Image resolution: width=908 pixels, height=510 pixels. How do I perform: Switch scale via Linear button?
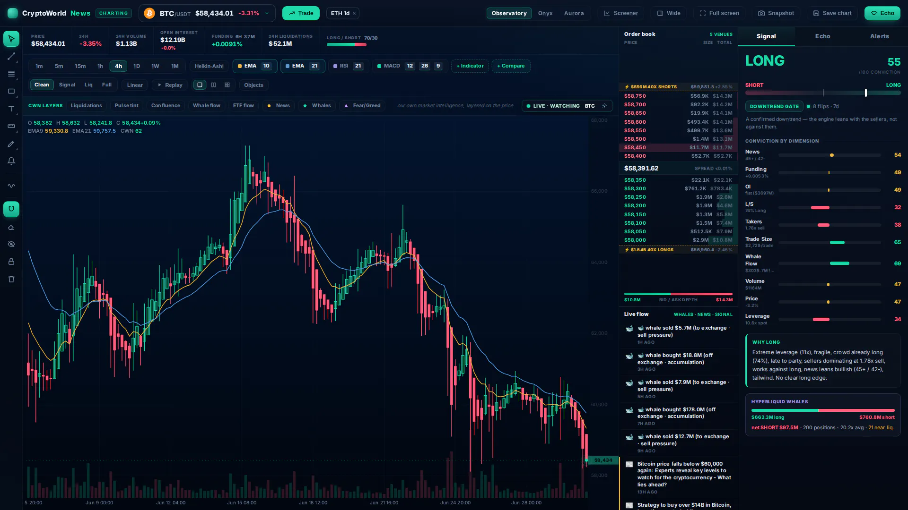(x=135, y=85)
